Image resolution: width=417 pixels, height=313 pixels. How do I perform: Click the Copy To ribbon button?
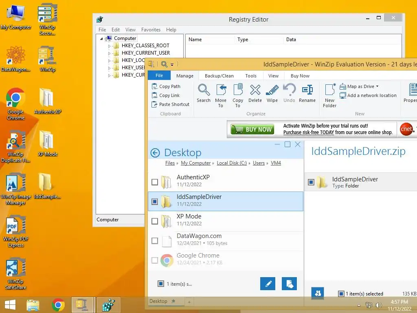pyautogui.click(x=238, y=96)
